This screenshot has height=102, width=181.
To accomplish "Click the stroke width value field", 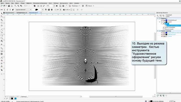I will tap(68, 10).
